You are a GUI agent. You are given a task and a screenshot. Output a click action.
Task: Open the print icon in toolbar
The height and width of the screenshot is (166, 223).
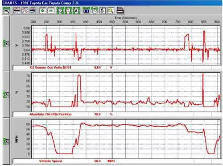click(x=120, y=10)
